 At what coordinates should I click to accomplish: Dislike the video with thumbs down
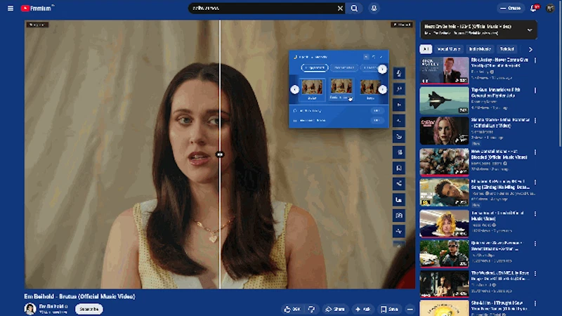click(x=311, y=309)
